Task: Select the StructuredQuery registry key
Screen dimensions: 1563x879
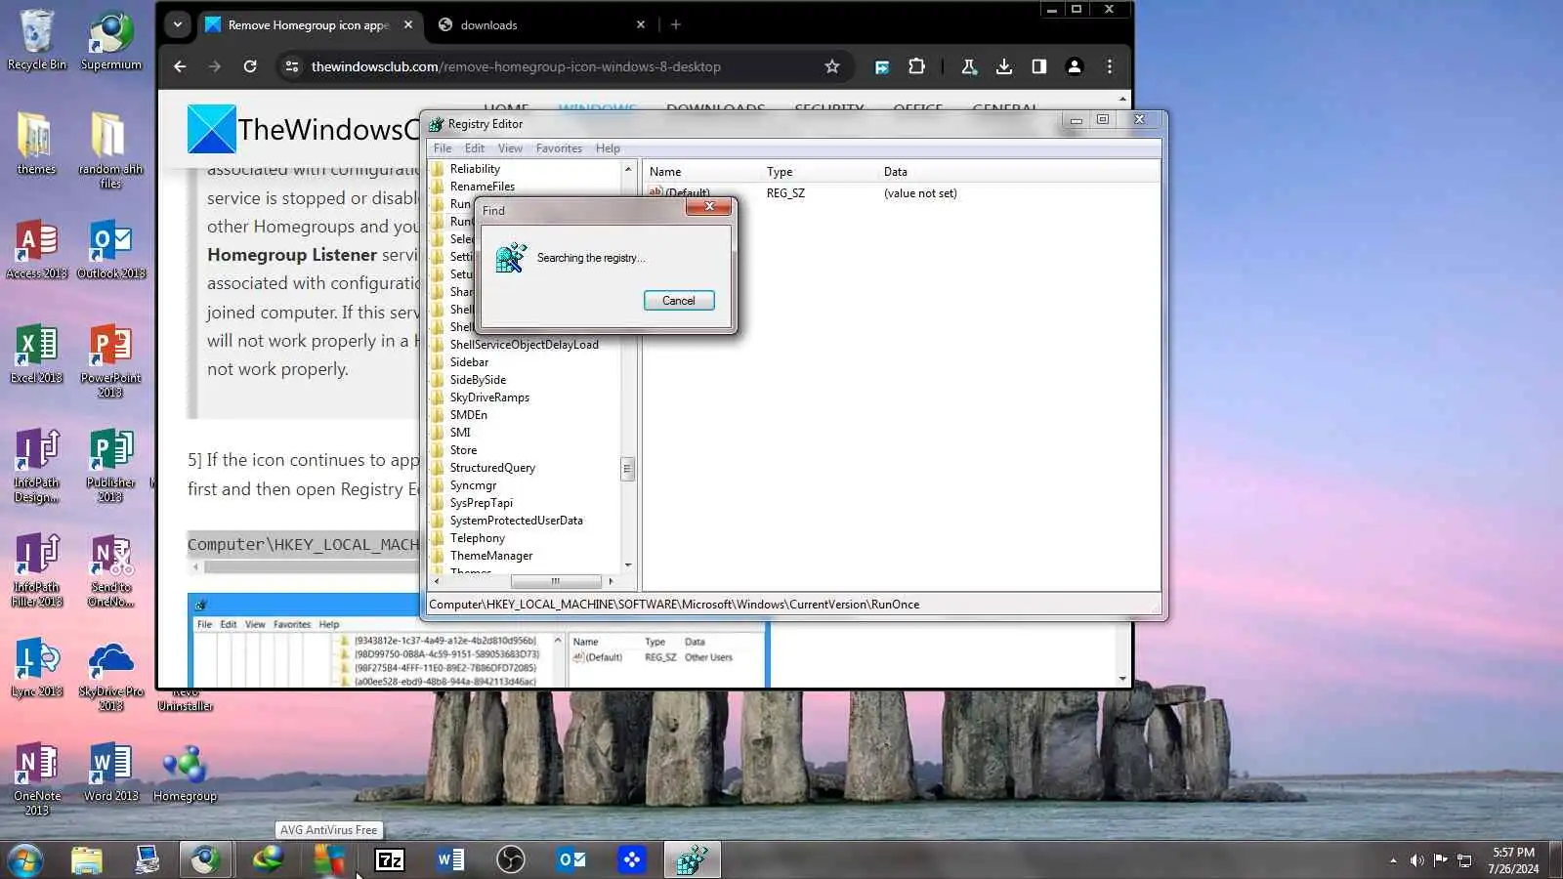Action: pos(492,468)
